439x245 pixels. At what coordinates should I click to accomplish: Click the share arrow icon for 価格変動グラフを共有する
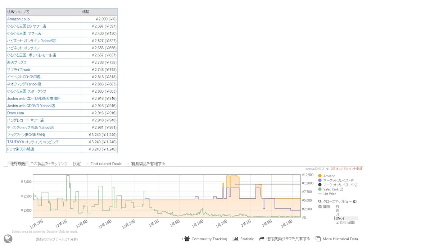pos(262,239)
